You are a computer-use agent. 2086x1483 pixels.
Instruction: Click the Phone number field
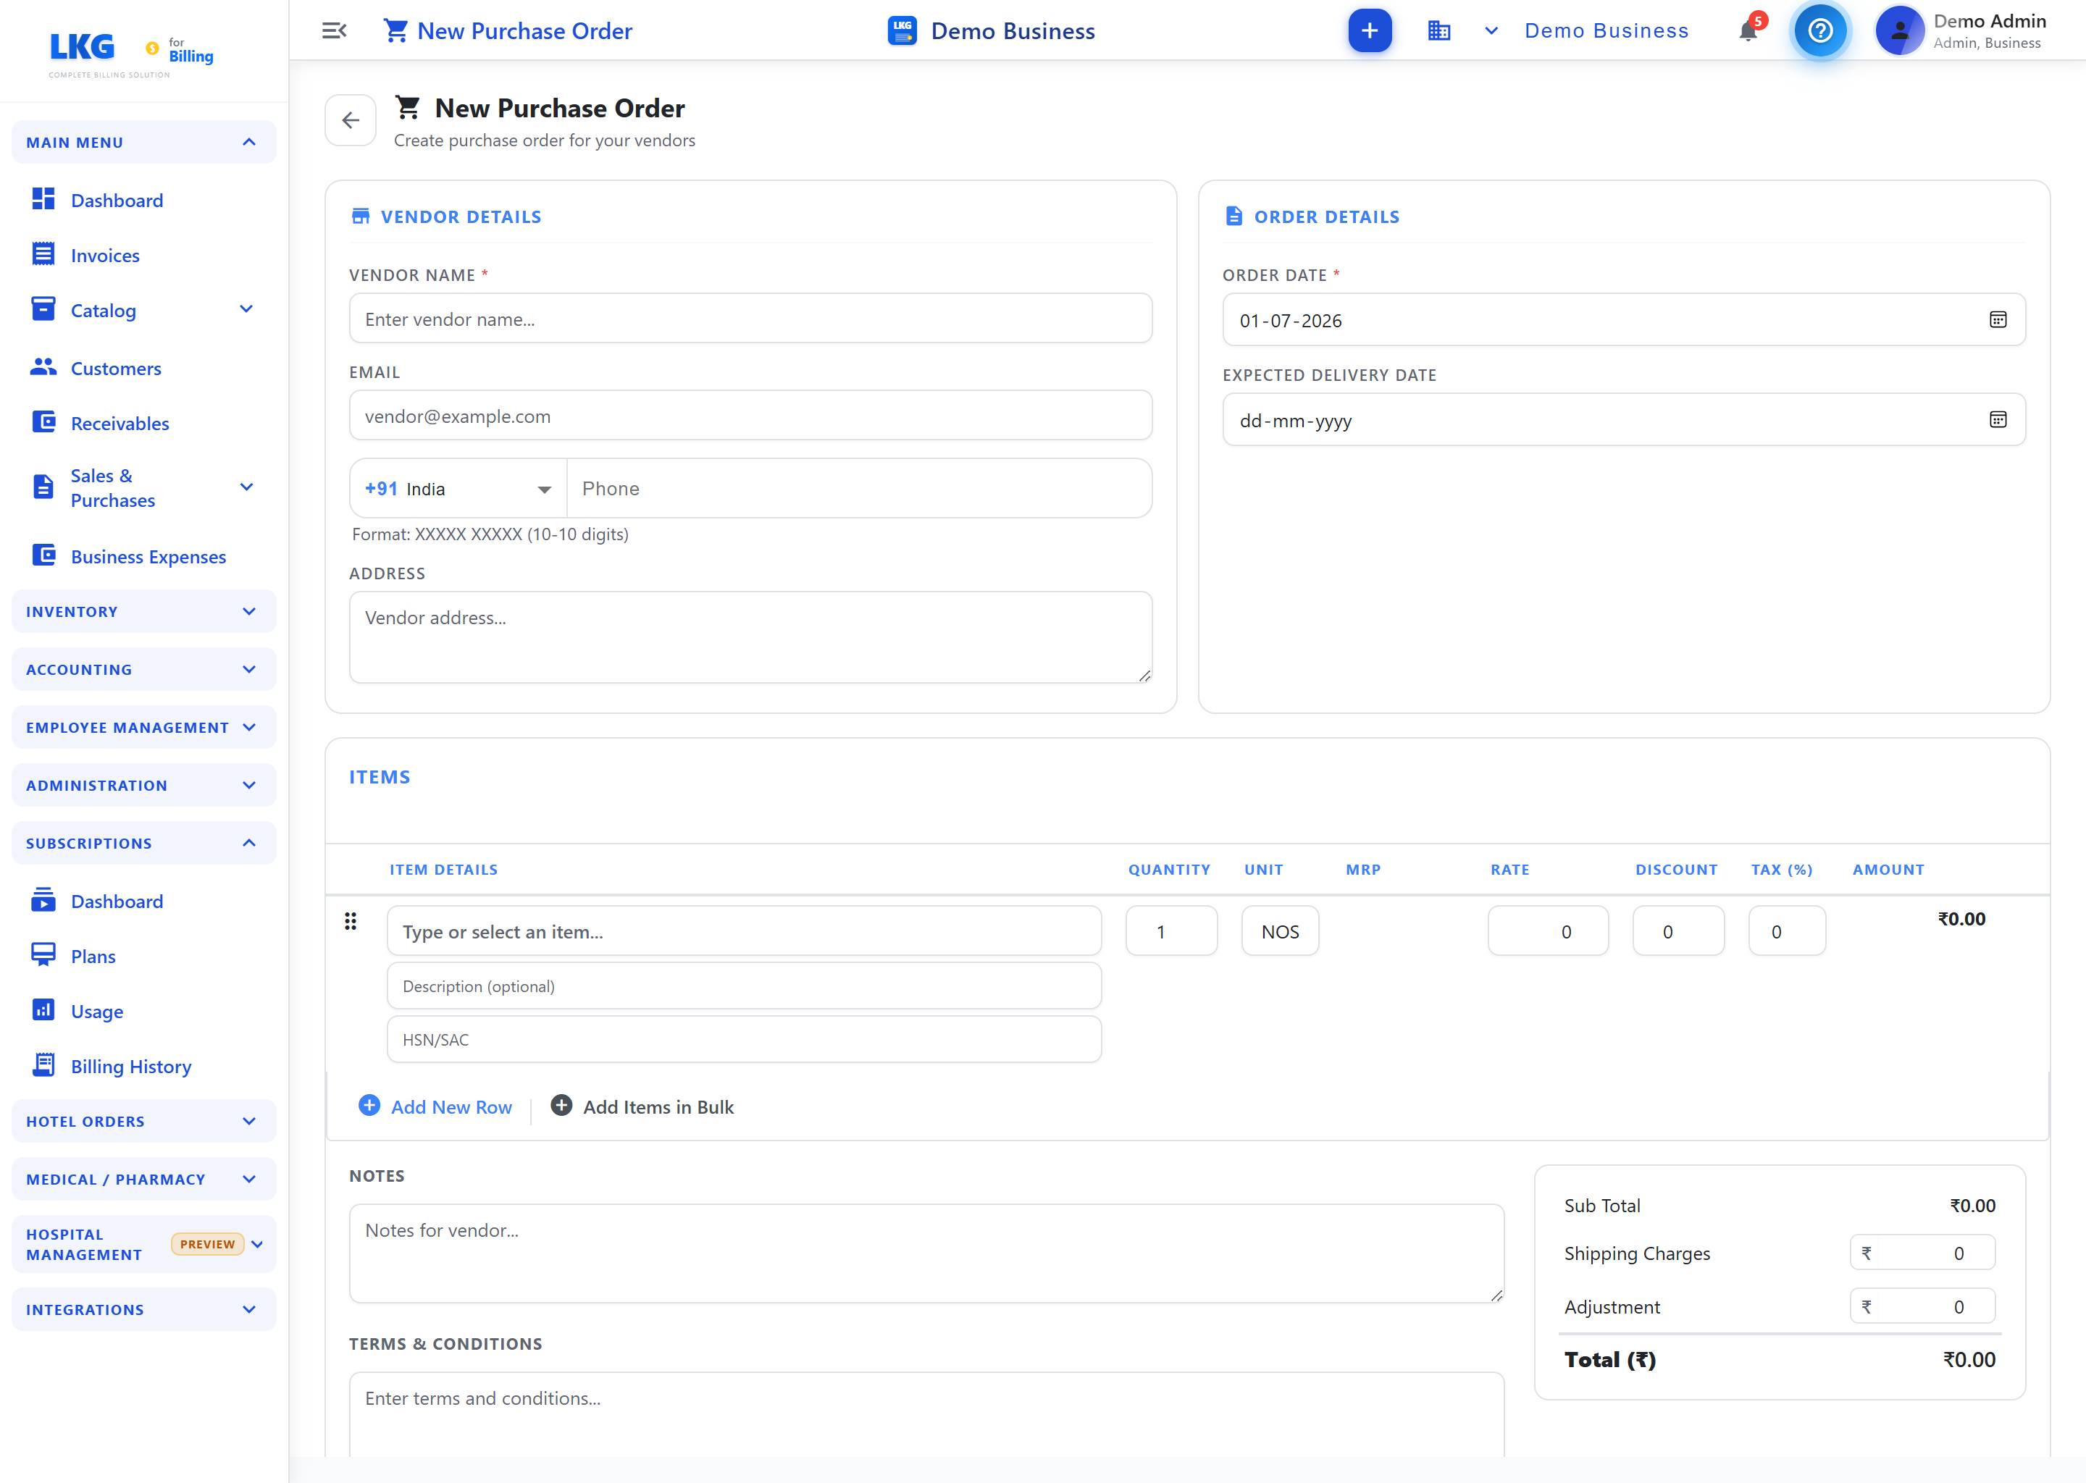[x=858, y=489]
